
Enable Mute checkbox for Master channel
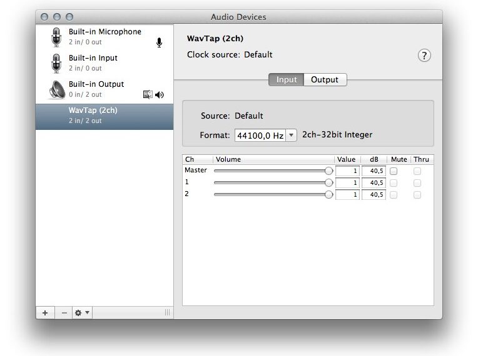click(394, 171)
